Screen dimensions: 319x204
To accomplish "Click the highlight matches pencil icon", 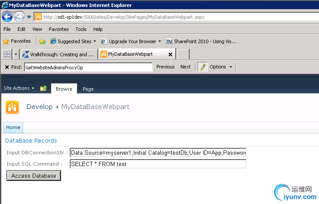I will pos(203,67).
